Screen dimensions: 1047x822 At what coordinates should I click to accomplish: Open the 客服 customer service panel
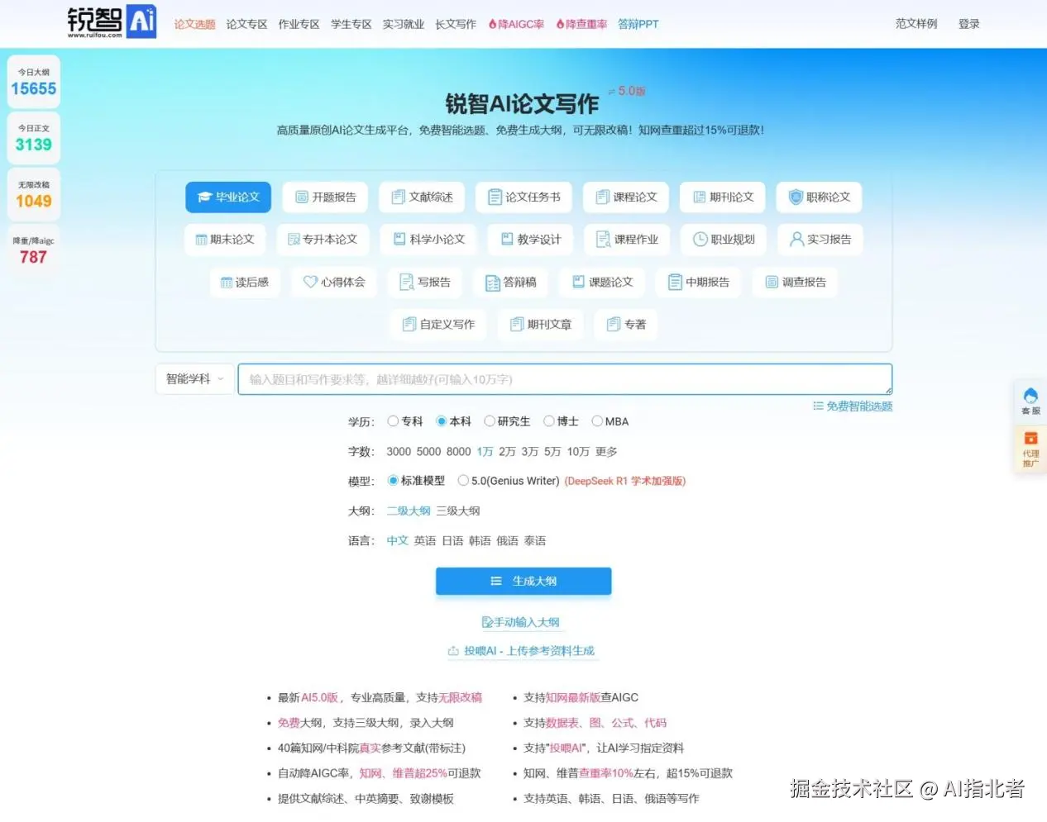coord(1030,401)
